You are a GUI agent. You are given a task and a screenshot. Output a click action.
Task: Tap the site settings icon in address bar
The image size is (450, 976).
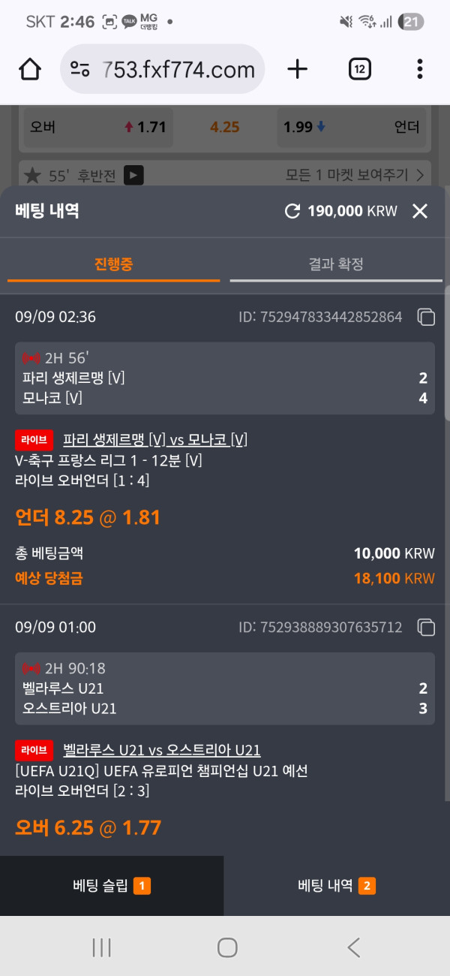pos(80,70)
